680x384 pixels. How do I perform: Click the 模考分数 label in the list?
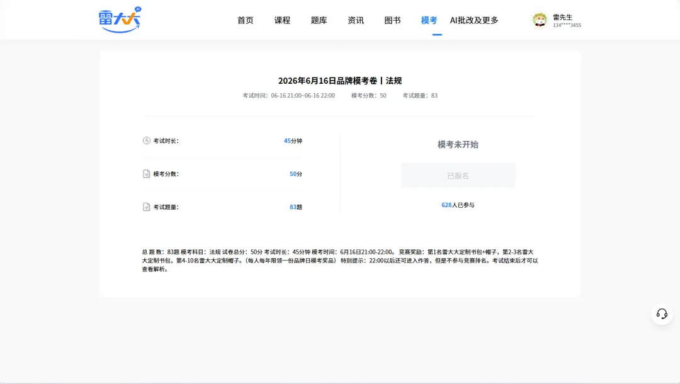pyautogui.click(x=166, y=174)
